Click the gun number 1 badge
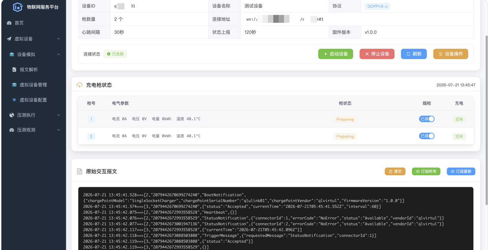The image size is (488, 250). coord(91,119)
